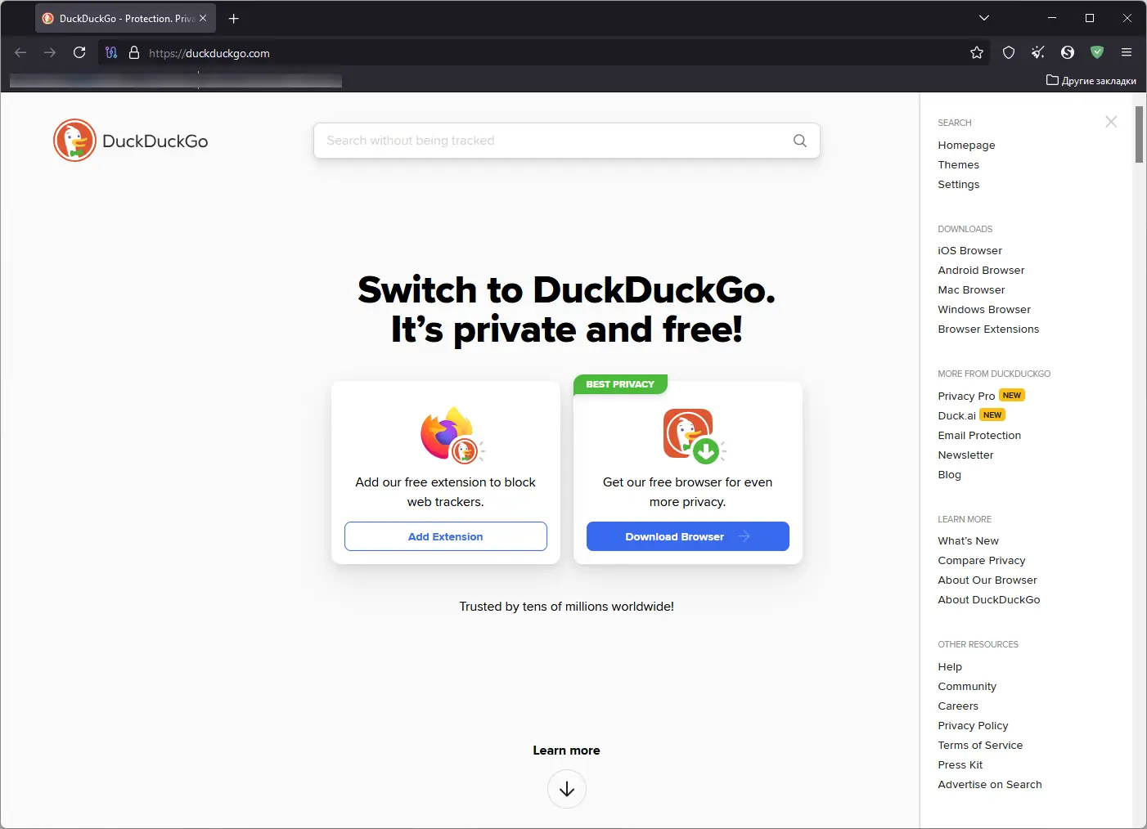The height and width of the screenshot is (829, 1147).
Task: Choose Windows Browser from Downloads
Action: click(x=985, y=309)
